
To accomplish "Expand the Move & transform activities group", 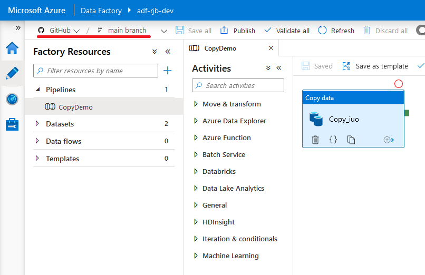I will point(196,104).
